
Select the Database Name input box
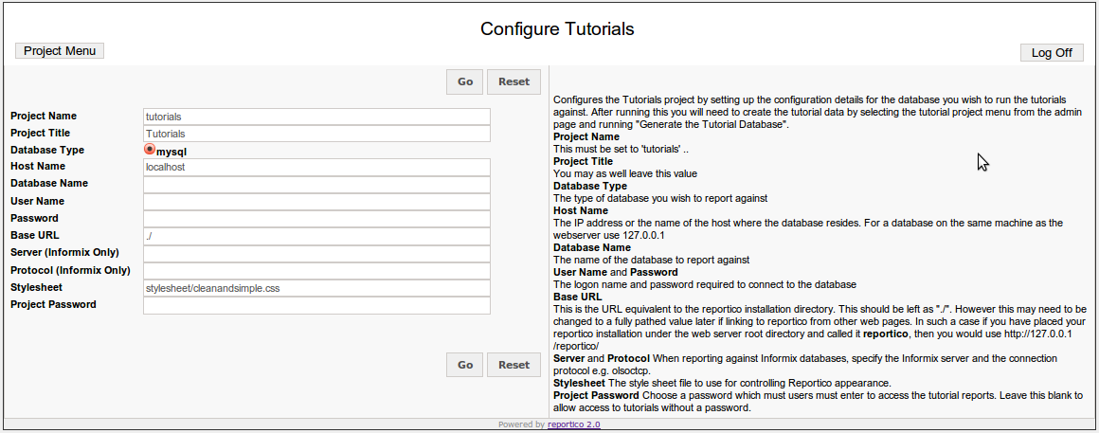click(316, 184)
